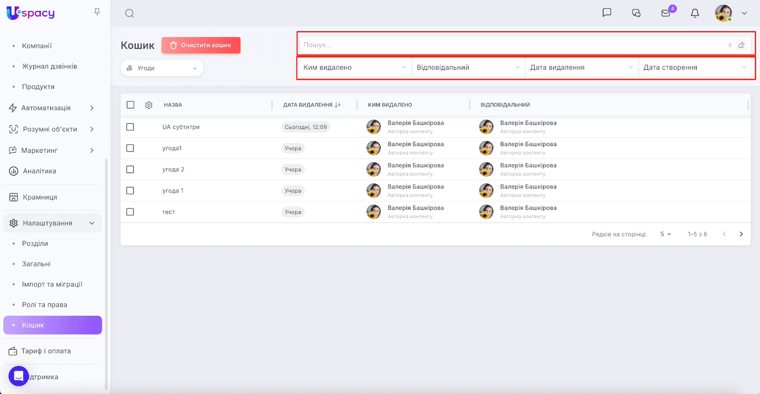Toggle the select-all checkbox in table header
760x394 pixels.
tap(131, 105)
